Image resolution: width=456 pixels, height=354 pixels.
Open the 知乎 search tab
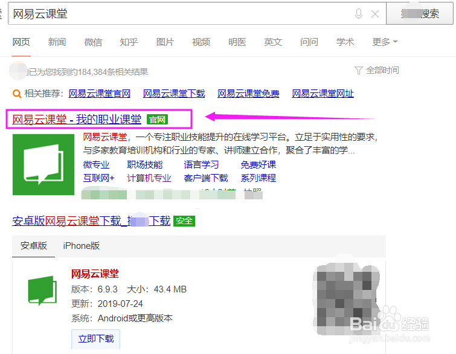coord(129,42)
